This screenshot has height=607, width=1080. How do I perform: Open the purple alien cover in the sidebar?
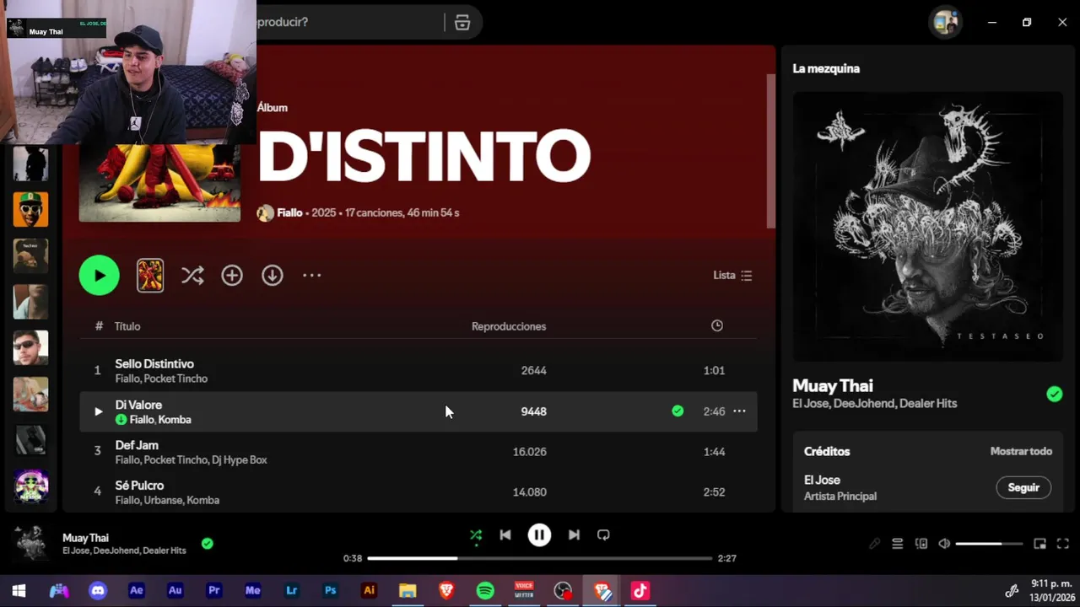click(31, 486)
